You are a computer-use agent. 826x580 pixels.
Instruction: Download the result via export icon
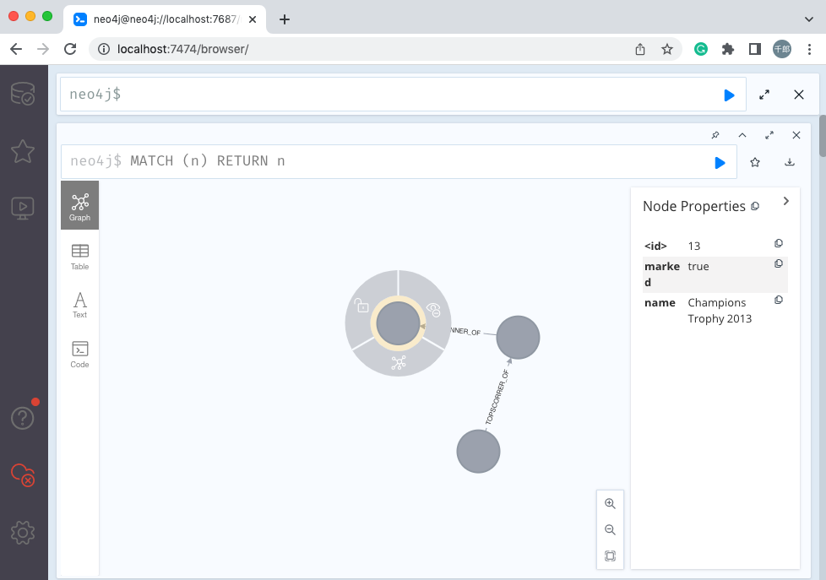tap(789, 162)
